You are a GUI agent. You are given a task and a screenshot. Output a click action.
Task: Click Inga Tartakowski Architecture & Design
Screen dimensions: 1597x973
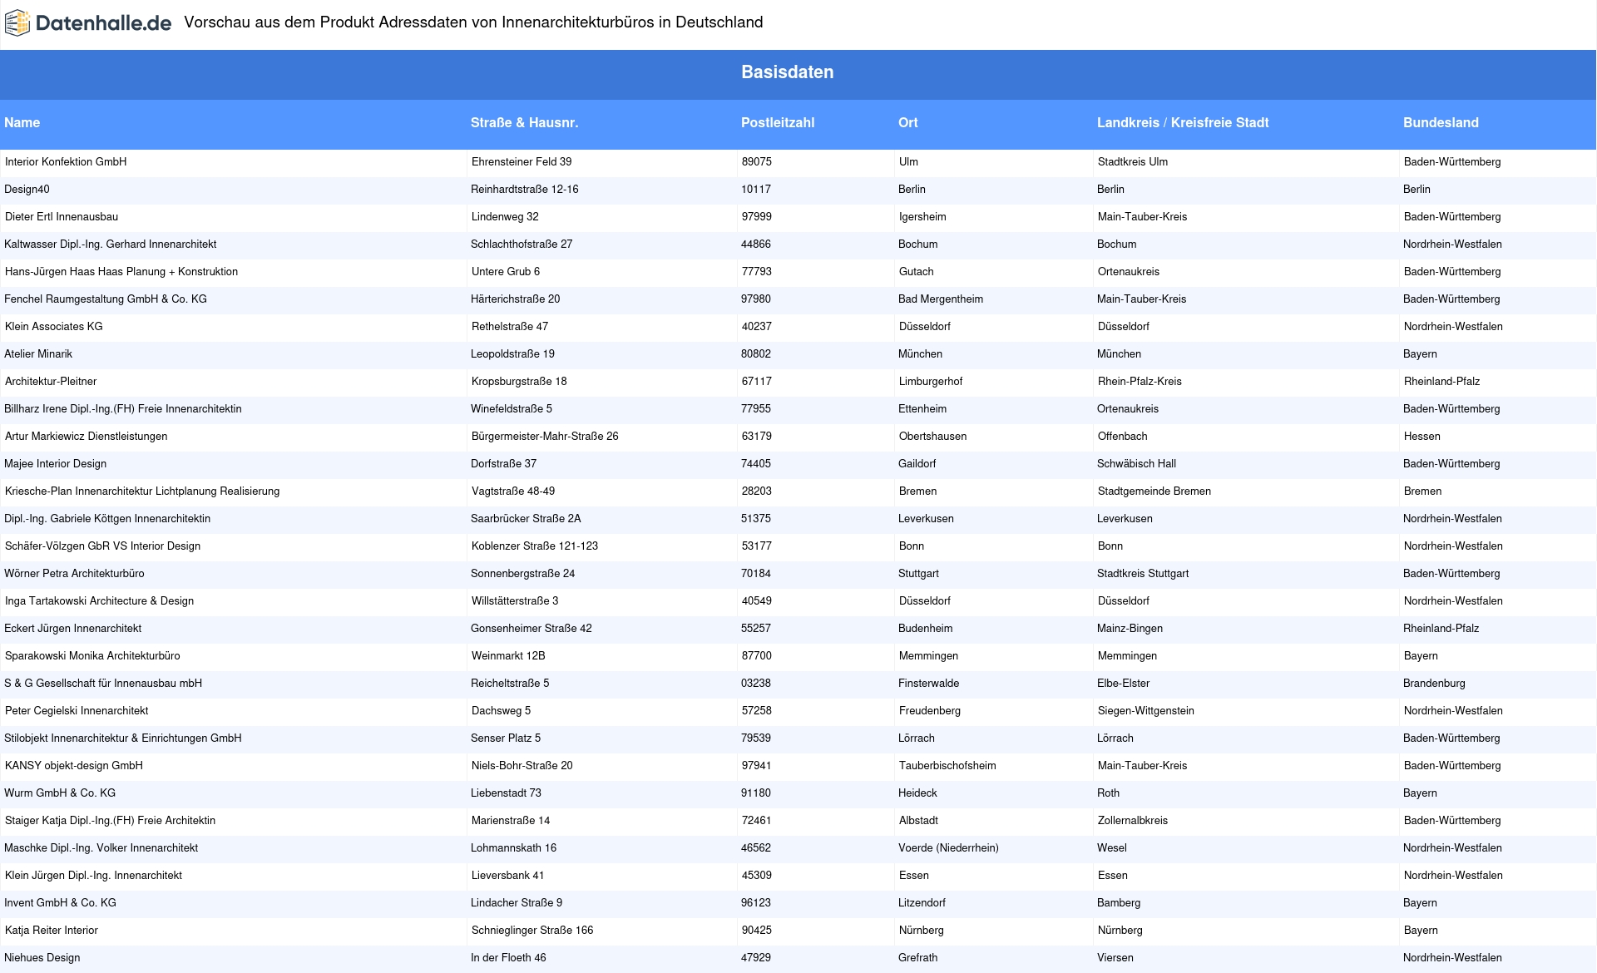pos(99,601)
